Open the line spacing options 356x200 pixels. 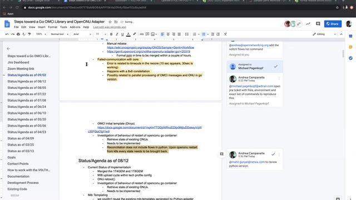click(187, 34)
